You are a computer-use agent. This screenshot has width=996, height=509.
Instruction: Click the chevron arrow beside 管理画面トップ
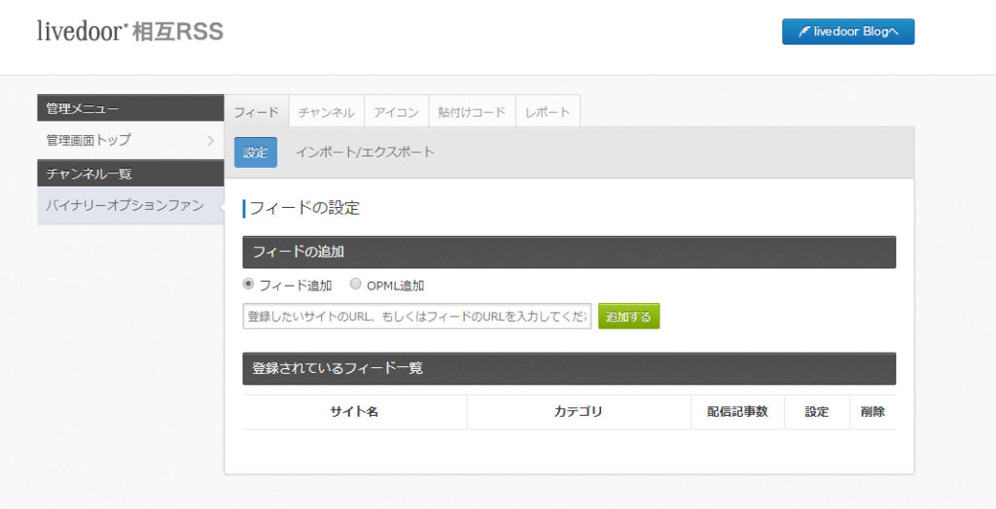pos(210,141)
